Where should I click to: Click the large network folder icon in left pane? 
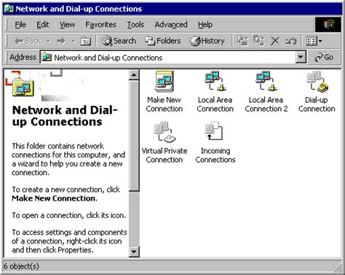pyautogui.click(x=23, y=87)
